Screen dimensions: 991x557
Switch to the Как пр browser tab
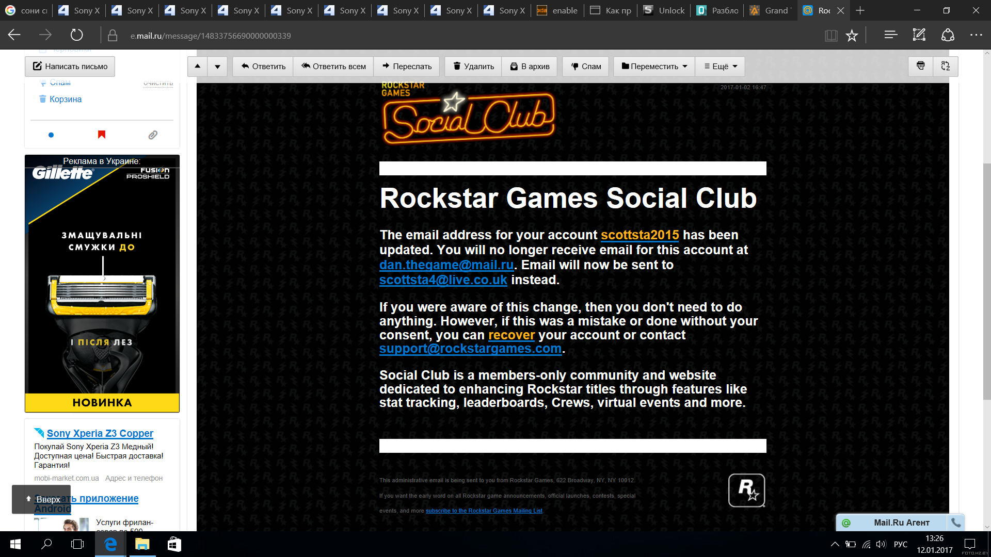(x=611, y=10)
